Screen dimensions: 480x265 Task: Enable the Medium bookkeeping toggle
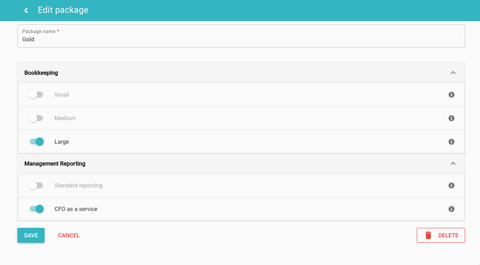(36, 118)
